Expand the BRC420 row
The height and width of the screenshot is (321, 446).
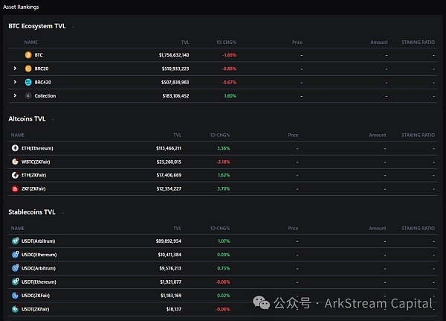[x=15, y=82]
